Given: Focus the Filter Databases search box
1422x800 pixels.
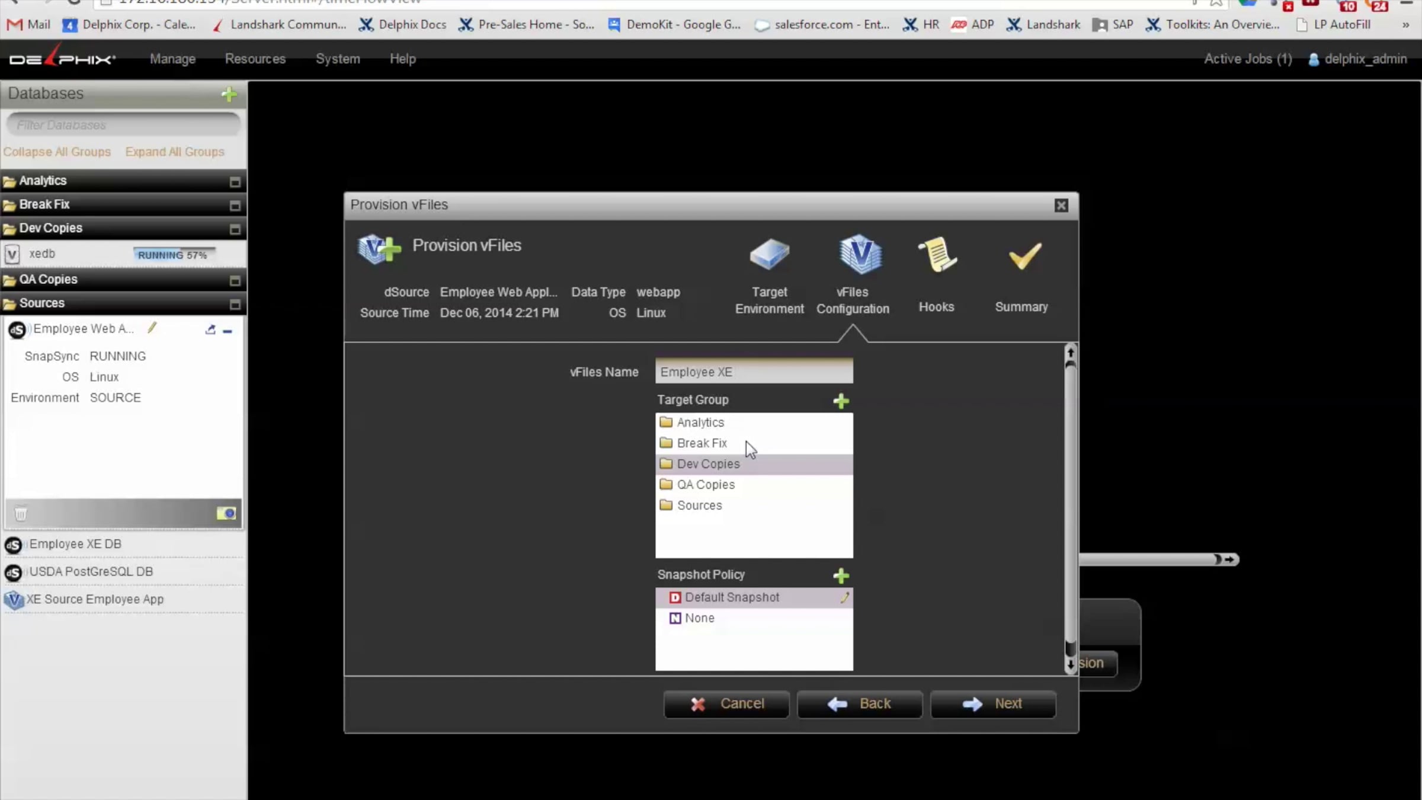Looking at the screenshot, I should tap(123, 125).
